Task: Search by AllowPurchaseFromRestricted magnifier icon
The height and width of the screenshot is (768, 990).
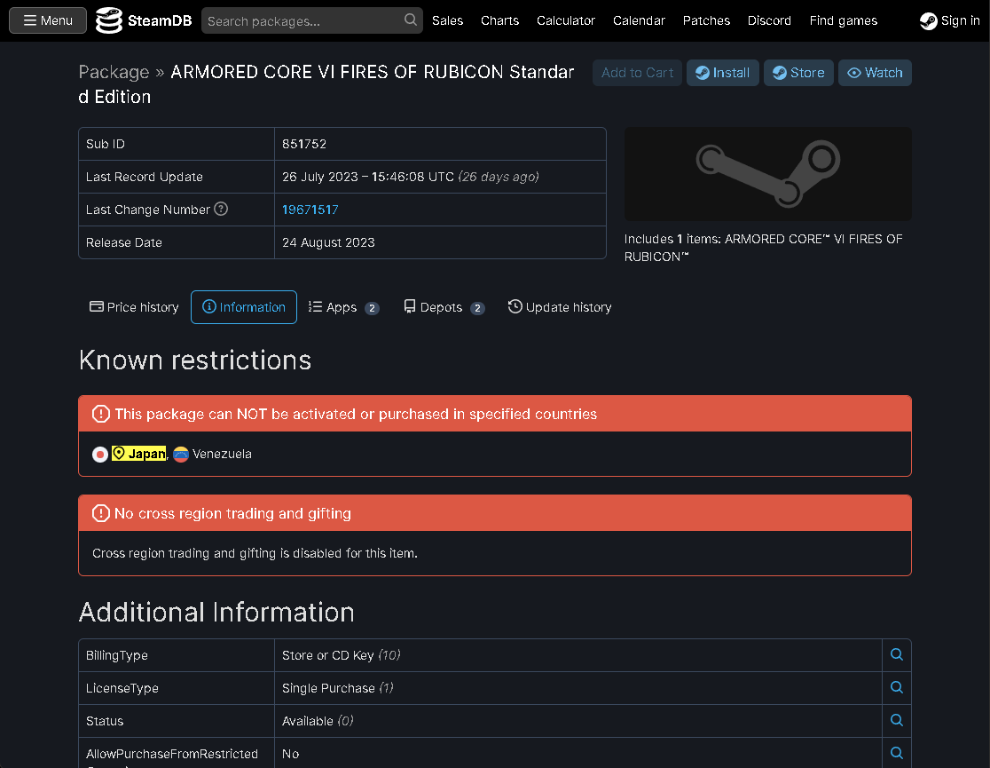Action: coord(897,754)
